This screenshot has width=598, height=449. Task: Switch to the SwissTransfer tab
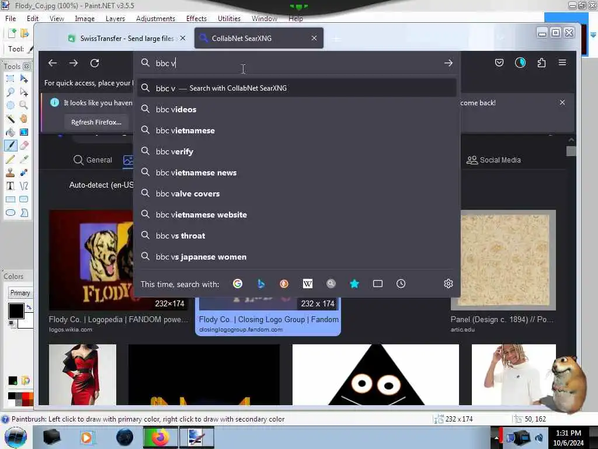(126, 38)
